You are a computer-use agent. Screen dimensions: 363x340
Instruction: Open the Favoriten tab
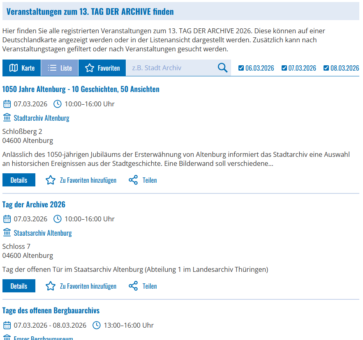(x=102, y=68)
